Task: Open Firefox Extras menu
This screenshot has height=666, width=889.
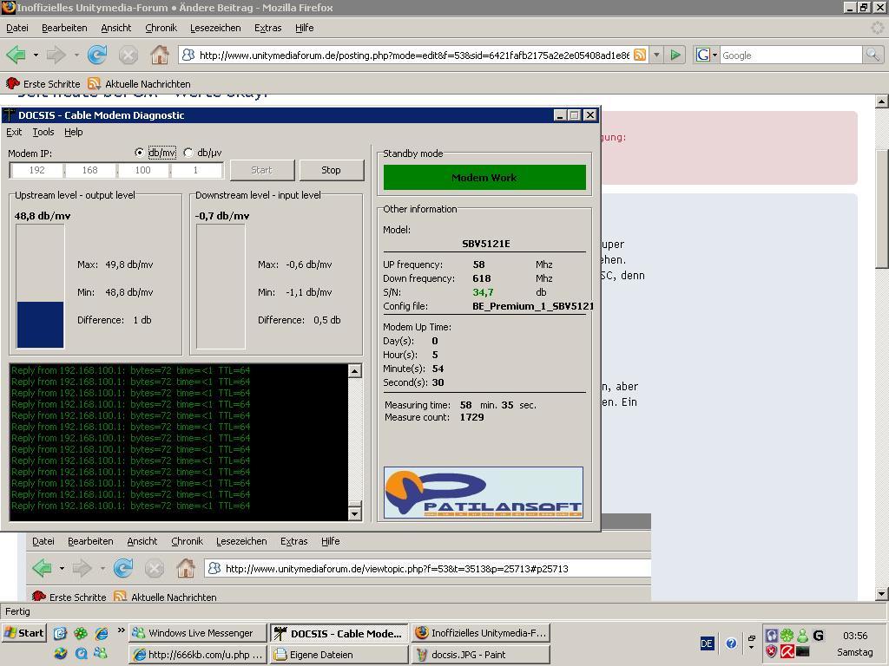Action: [267, 28]
